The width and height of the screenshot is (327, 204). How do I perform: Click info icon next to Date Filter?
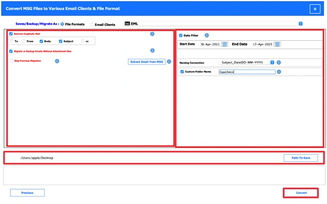coord(207,35)
